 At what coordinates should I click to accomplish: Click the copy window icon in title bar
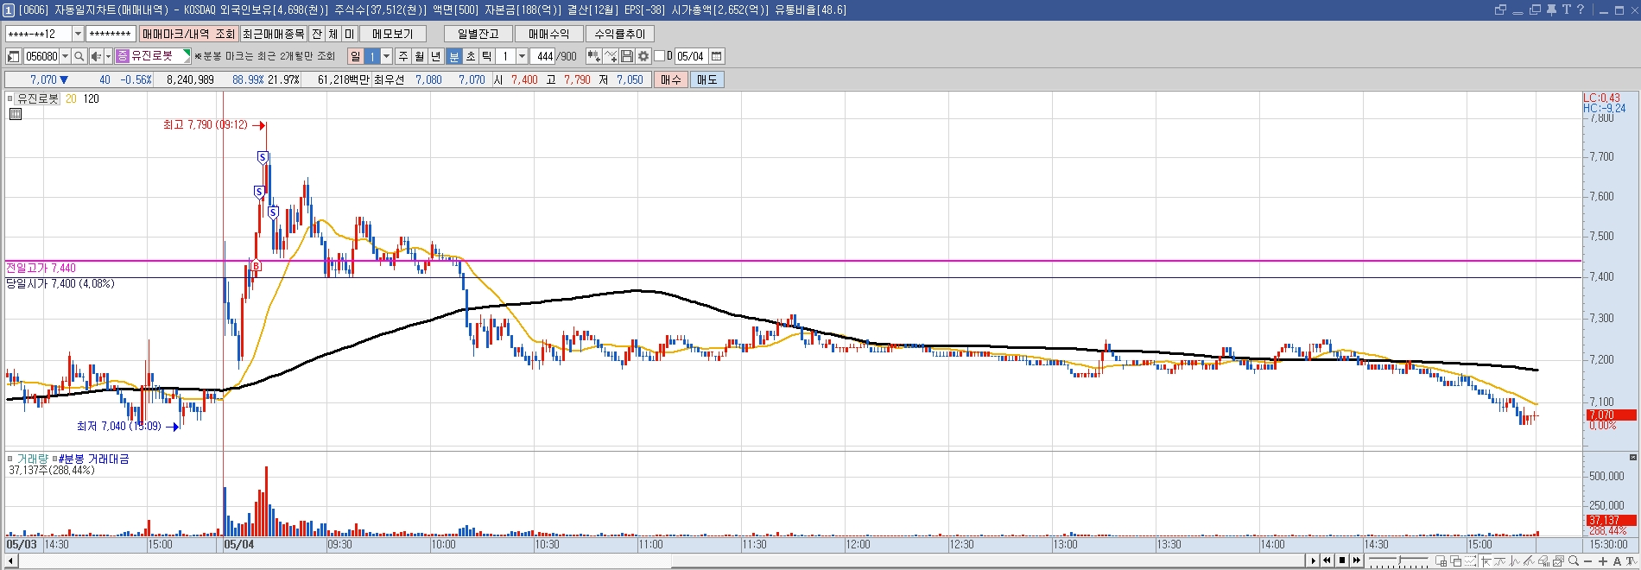(x=1535, y=9)
